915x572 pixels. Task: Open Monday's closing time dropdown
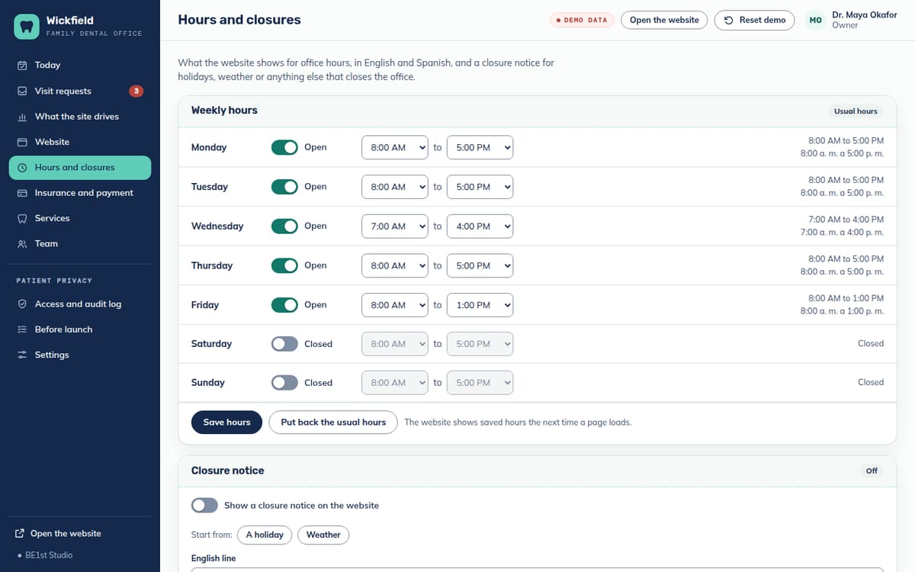pos(480,147)
